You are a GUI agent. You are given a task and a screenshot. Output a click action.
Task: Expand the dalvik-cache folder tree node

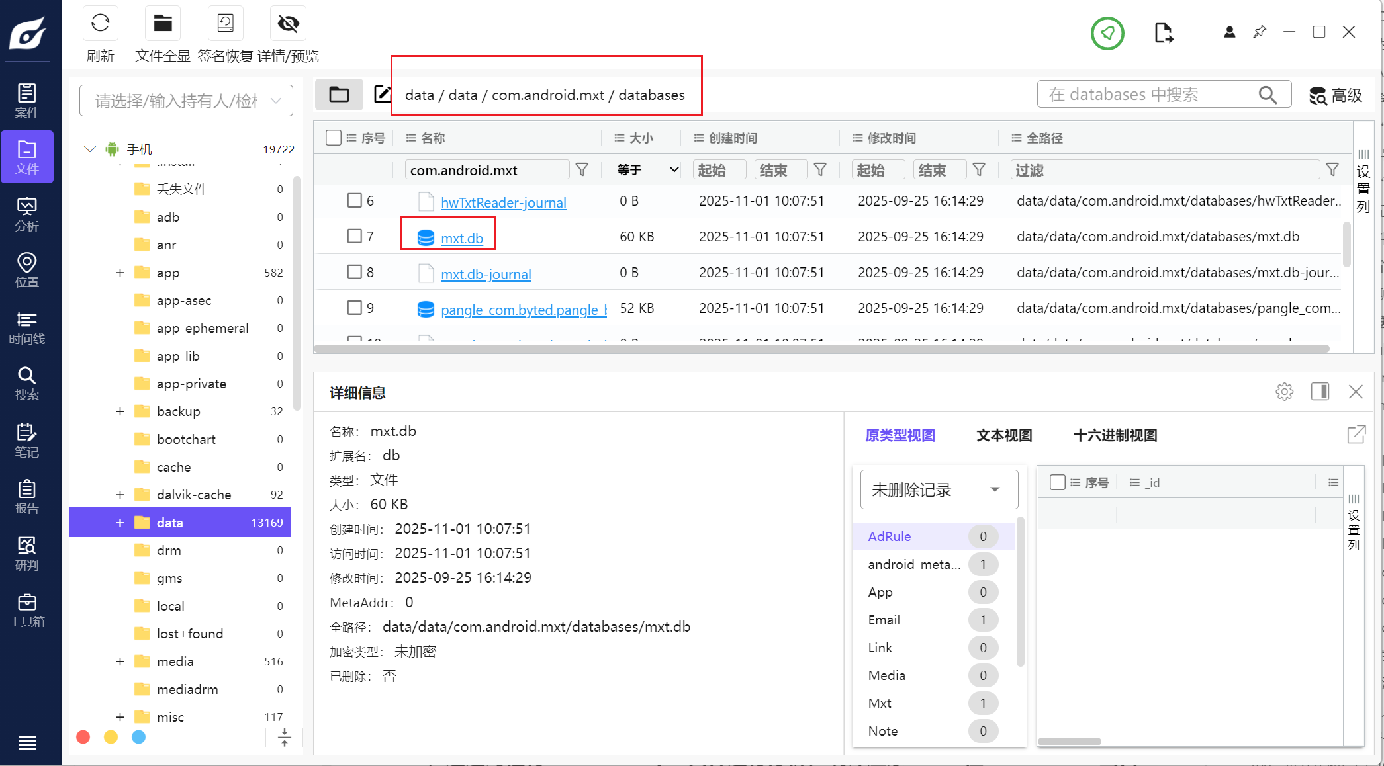120,495
